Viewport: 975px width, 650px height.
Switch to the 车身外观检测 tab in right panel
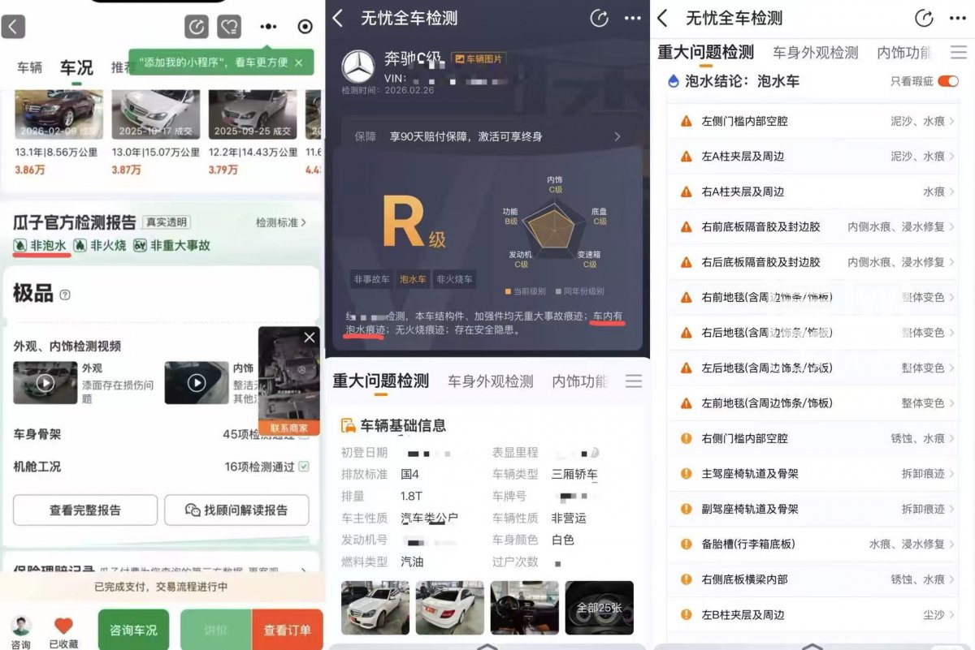coord(815,53)
